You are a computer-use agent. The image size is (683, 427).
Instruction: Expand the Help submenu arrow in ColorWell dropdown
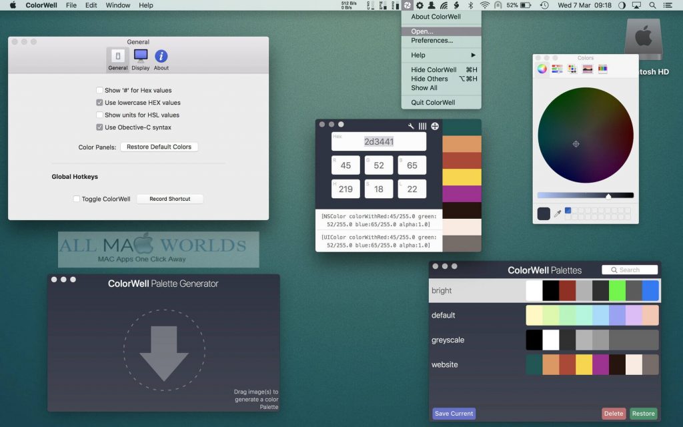473,55
